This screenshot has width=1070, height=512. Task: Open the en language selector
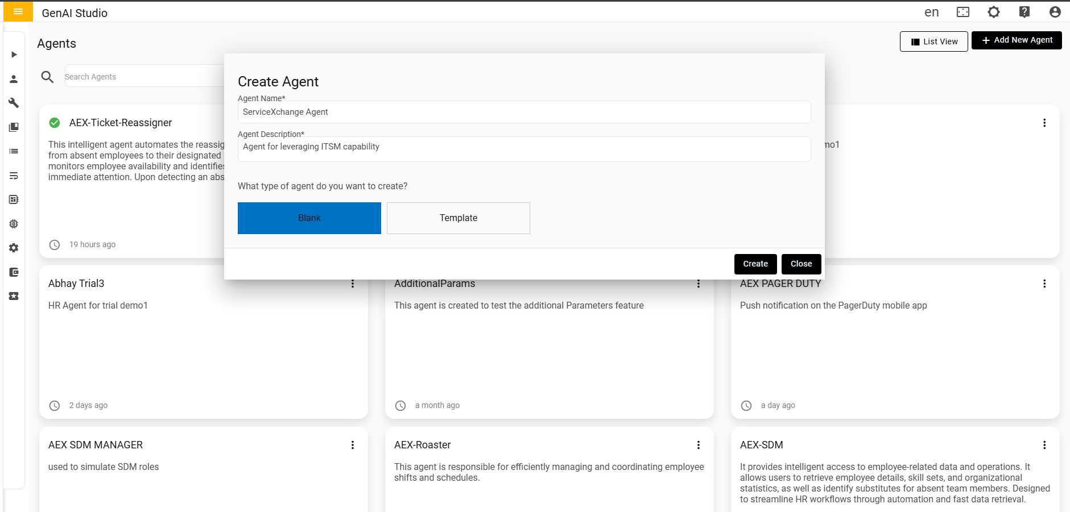click(931, 12)
